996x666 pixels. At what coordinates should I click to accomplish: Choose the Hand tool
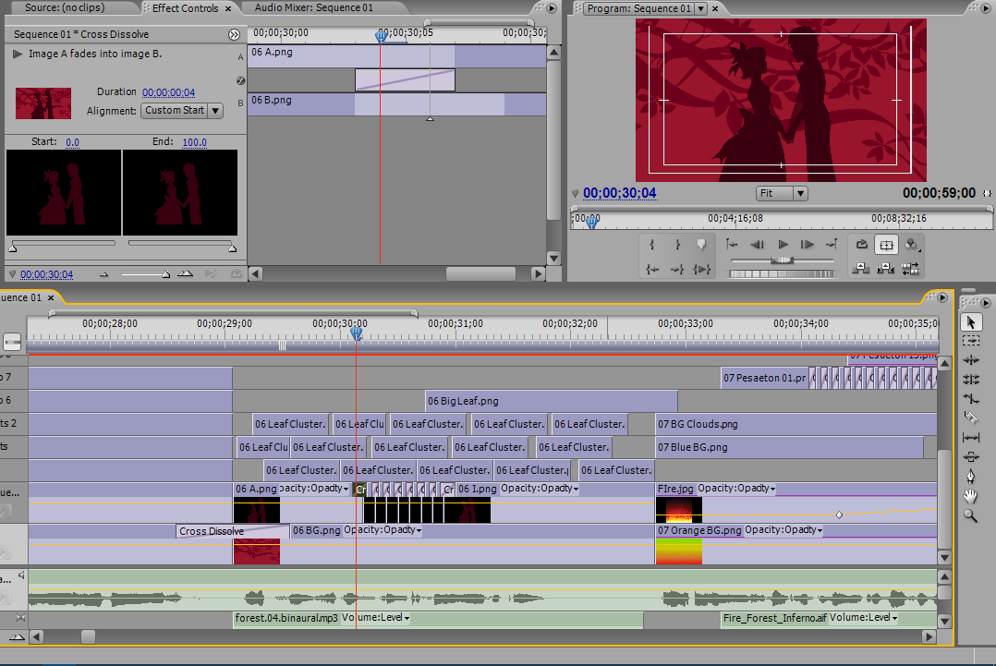[x=971, y=496]
